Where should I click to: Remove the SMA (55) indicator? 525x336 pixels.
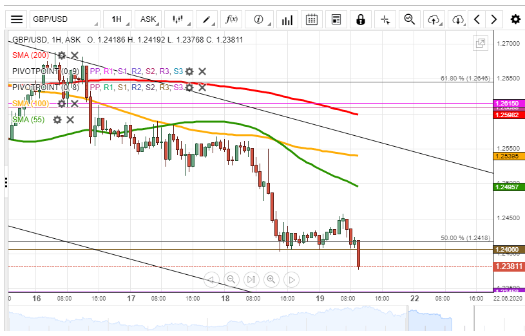(x=70, y=120)
